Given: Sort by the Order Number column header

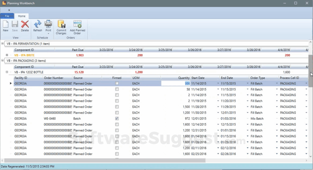Looking at the screenshot, I should pyautogui.click(x=53, y=78).
